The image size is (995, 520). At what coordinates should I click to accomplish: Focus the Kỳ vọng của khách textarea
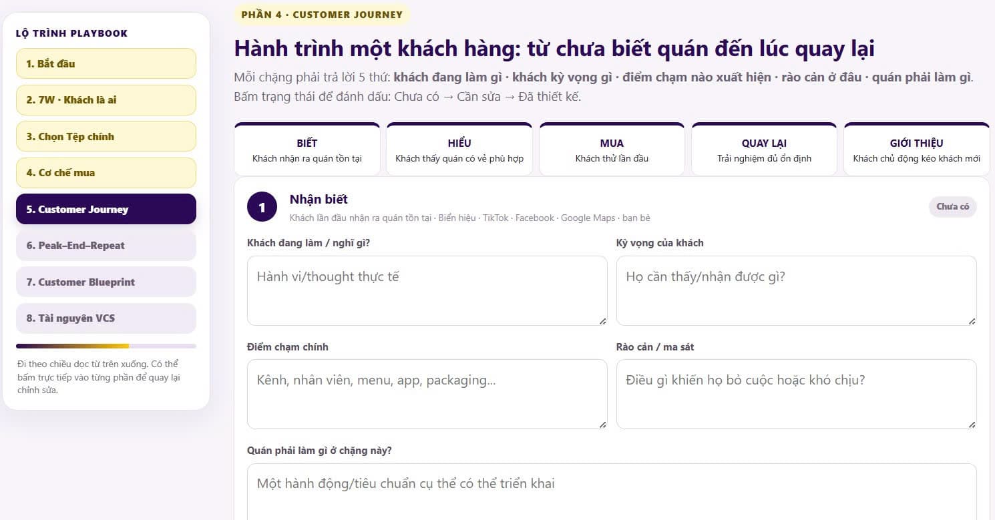pyautogui.click(x=796, y=291)
